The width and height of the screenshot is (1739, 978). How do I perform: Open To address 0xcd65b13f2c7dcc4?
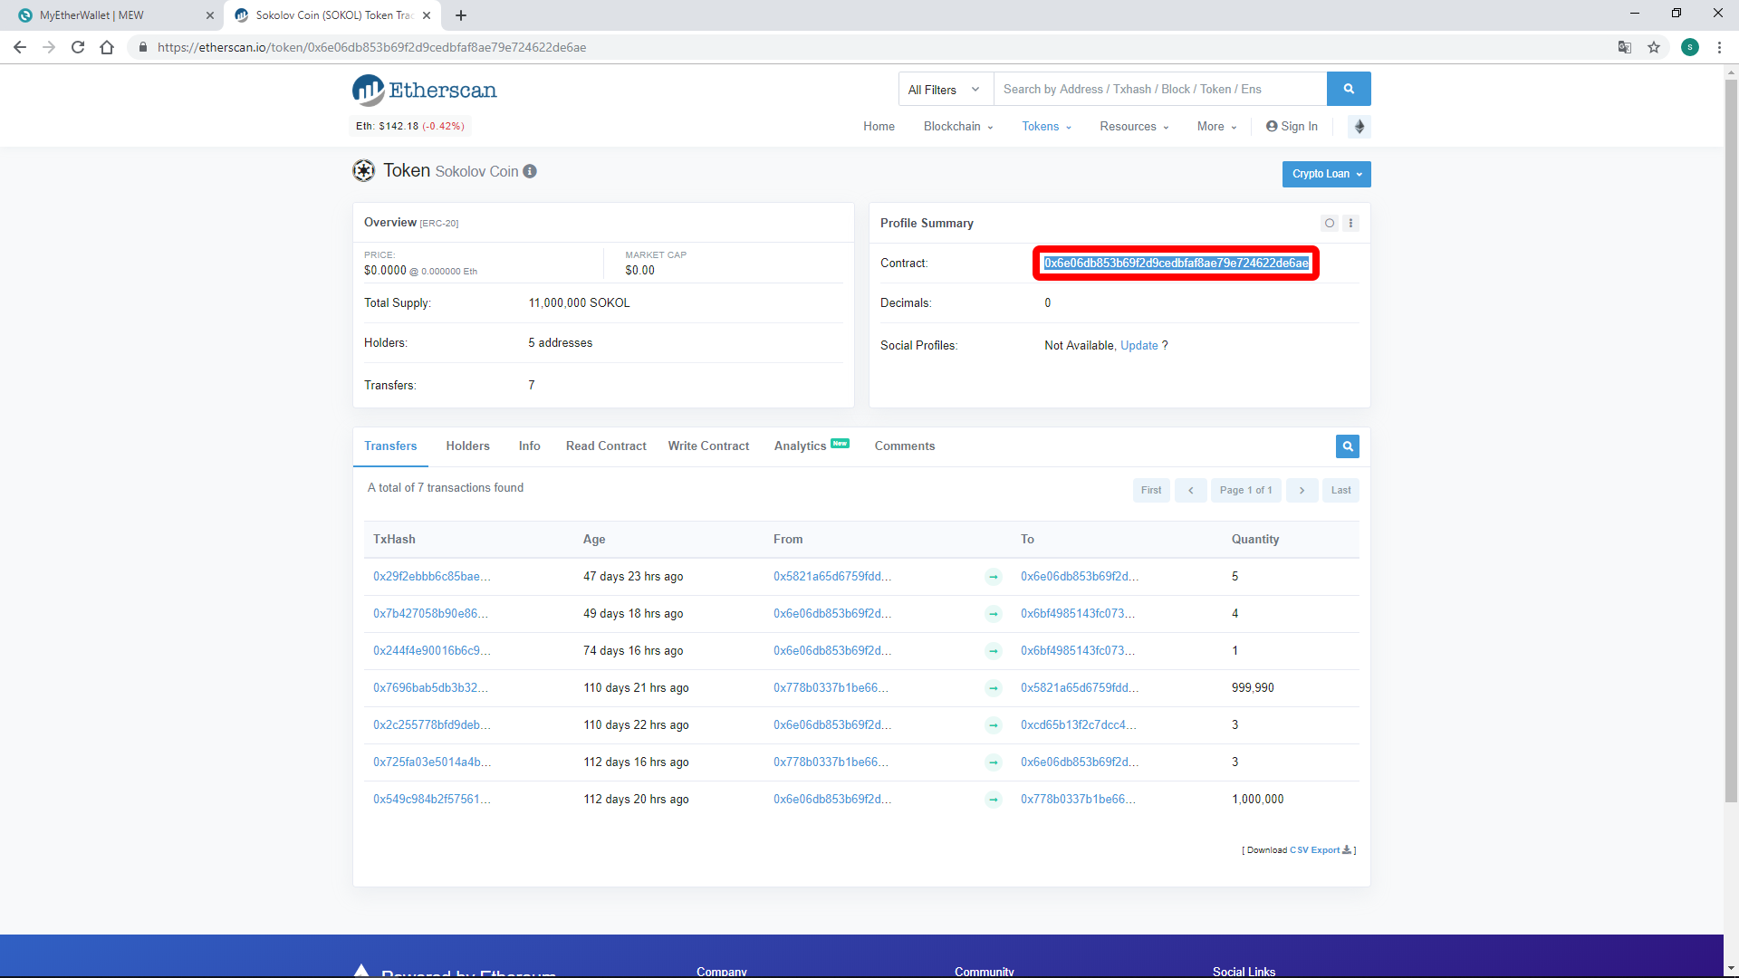pyautogui.click(x=1079, y=725)
